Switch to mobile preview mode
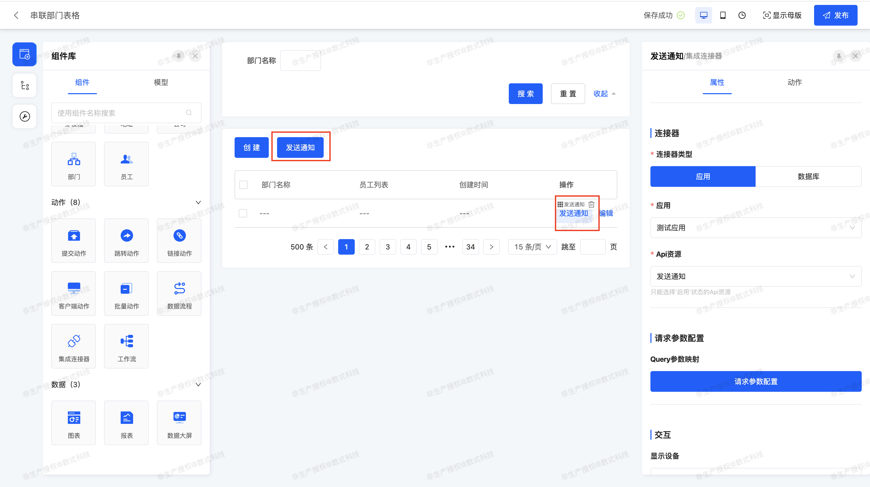Image resolution: width=870 pixels, height=487 pixels. [x=723, y=15]
